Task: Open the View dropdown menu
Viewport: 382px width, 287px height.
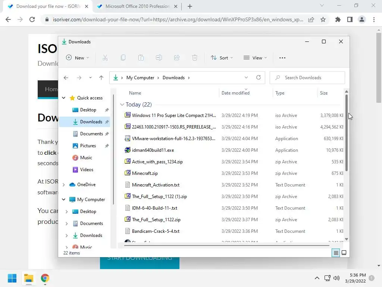Action: tap(255, 58)
